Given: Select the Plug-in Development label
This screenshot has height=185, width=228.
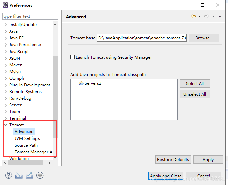Looking at the screenshot, I should pos(30,85).
